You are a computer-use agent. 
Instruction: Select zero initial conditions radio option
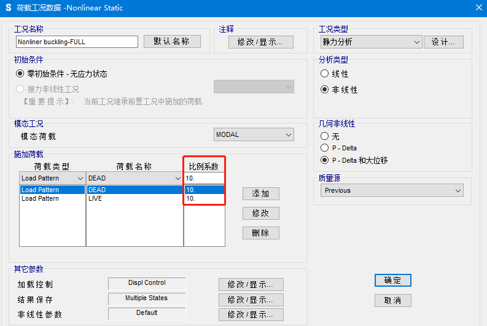coord(20,74)
